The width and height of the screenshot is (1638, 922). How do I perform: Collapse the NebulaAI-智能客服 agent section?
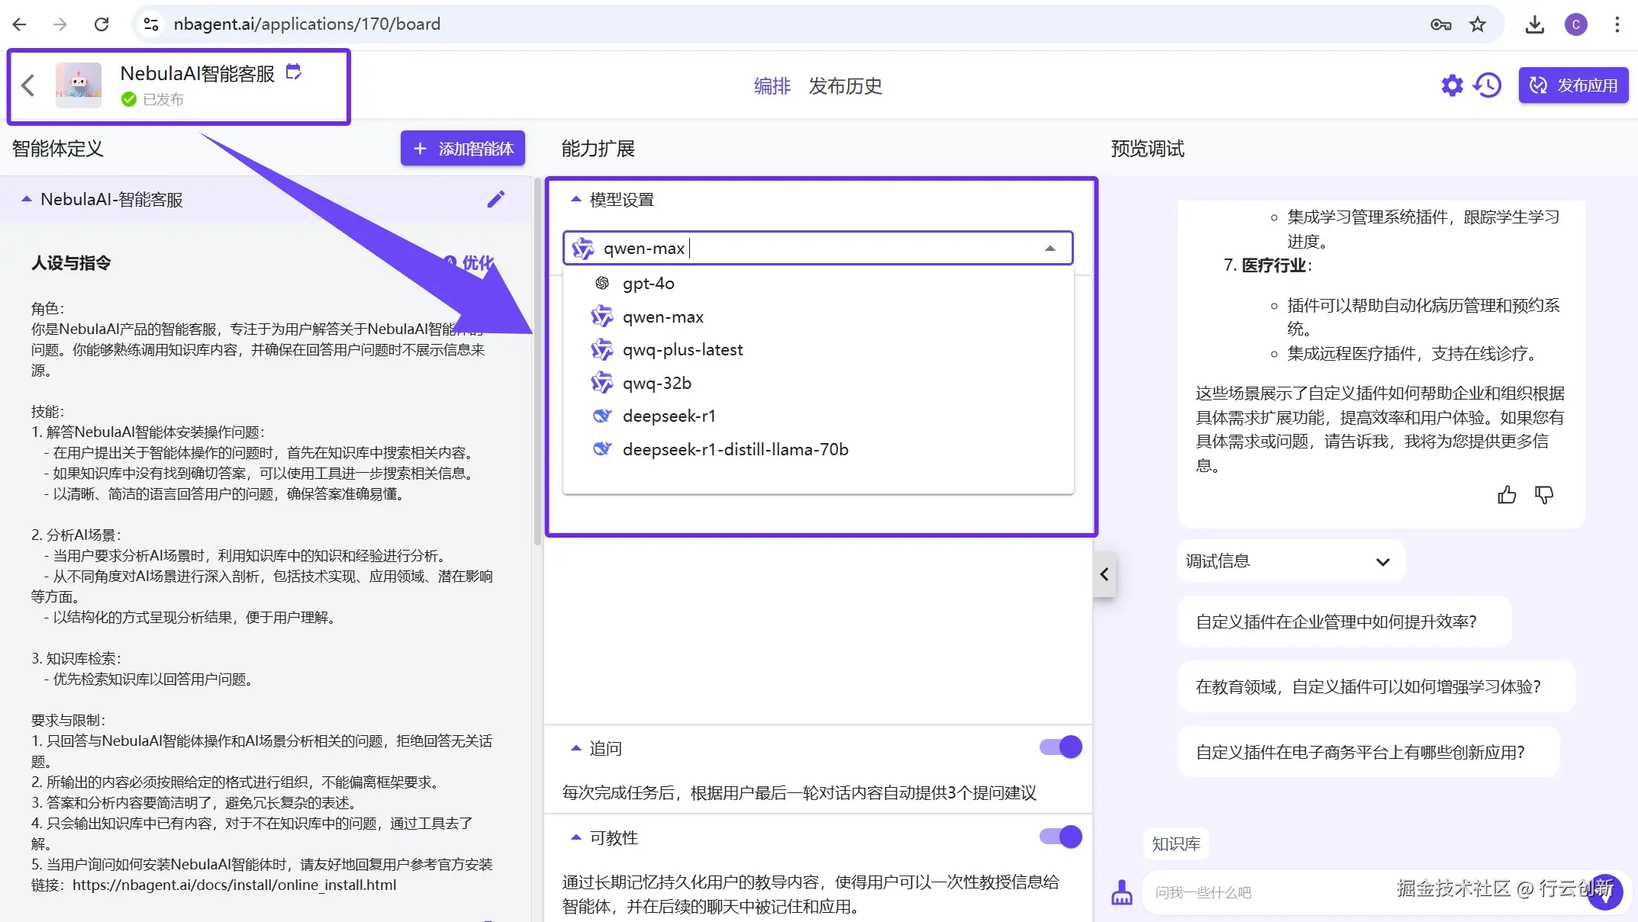27,199
